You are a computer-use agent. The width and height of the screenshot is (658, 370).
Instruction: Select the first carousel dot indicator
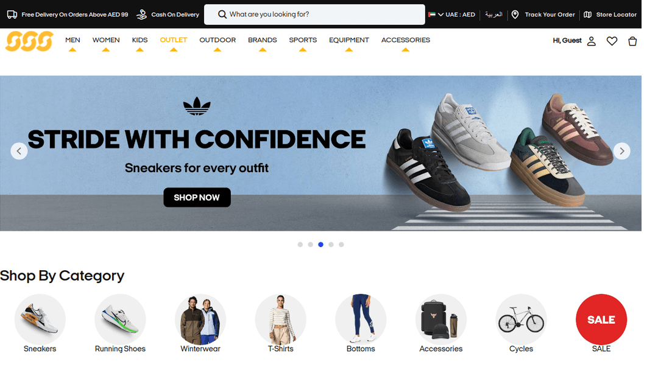(x=300, y=244)
